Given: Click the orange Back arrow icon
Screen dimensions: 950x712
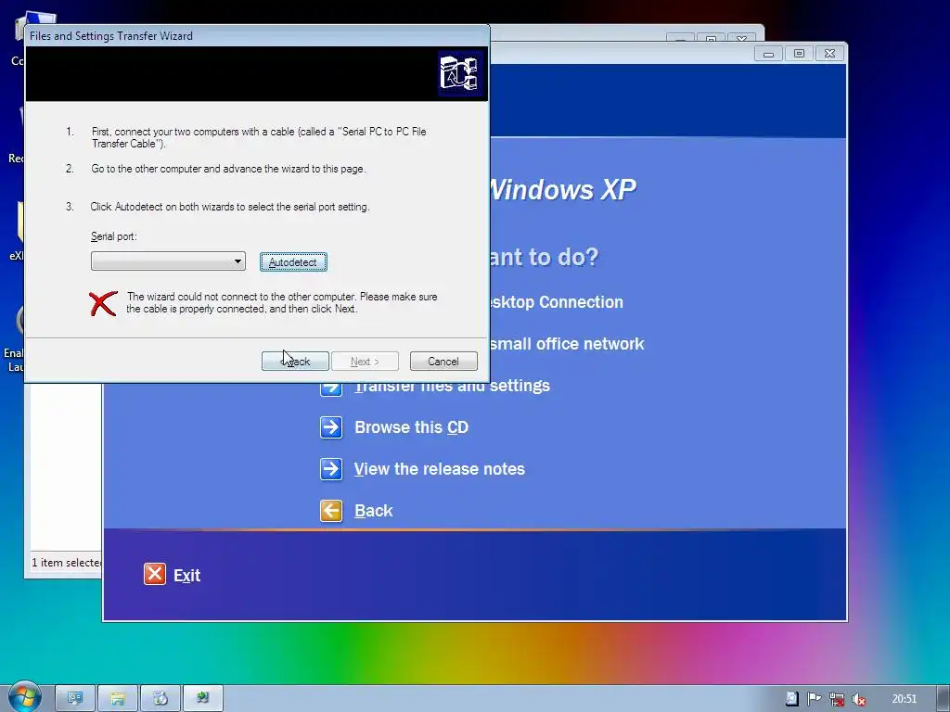Looking at the screenshot, I should 331,511.
